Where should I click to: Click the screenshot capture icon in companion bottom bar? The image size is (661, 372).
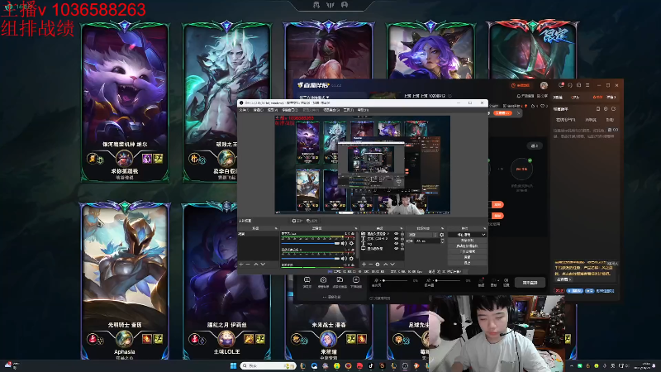pyautogui.click(x=323, y=279)
